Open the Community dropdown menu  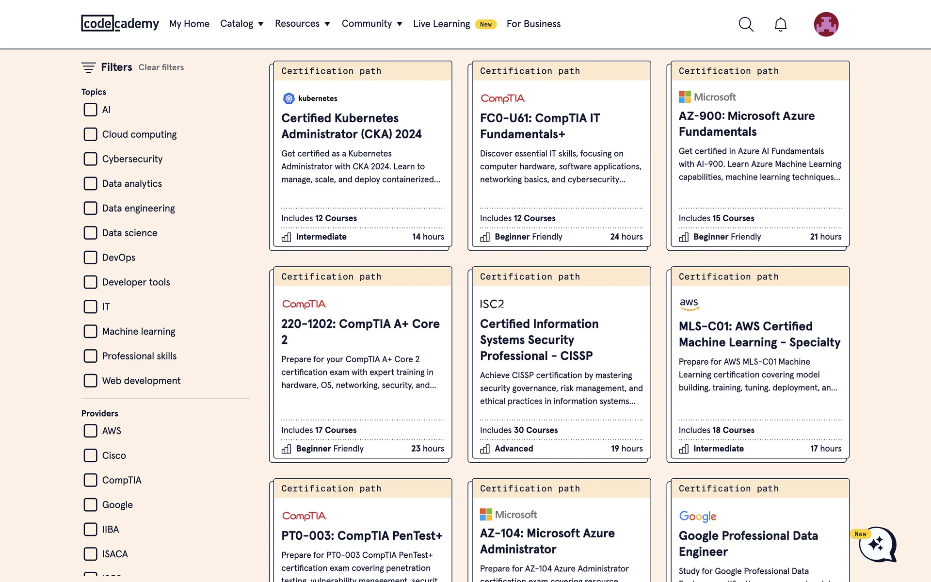pyautogui.click(x=372, y=24)
